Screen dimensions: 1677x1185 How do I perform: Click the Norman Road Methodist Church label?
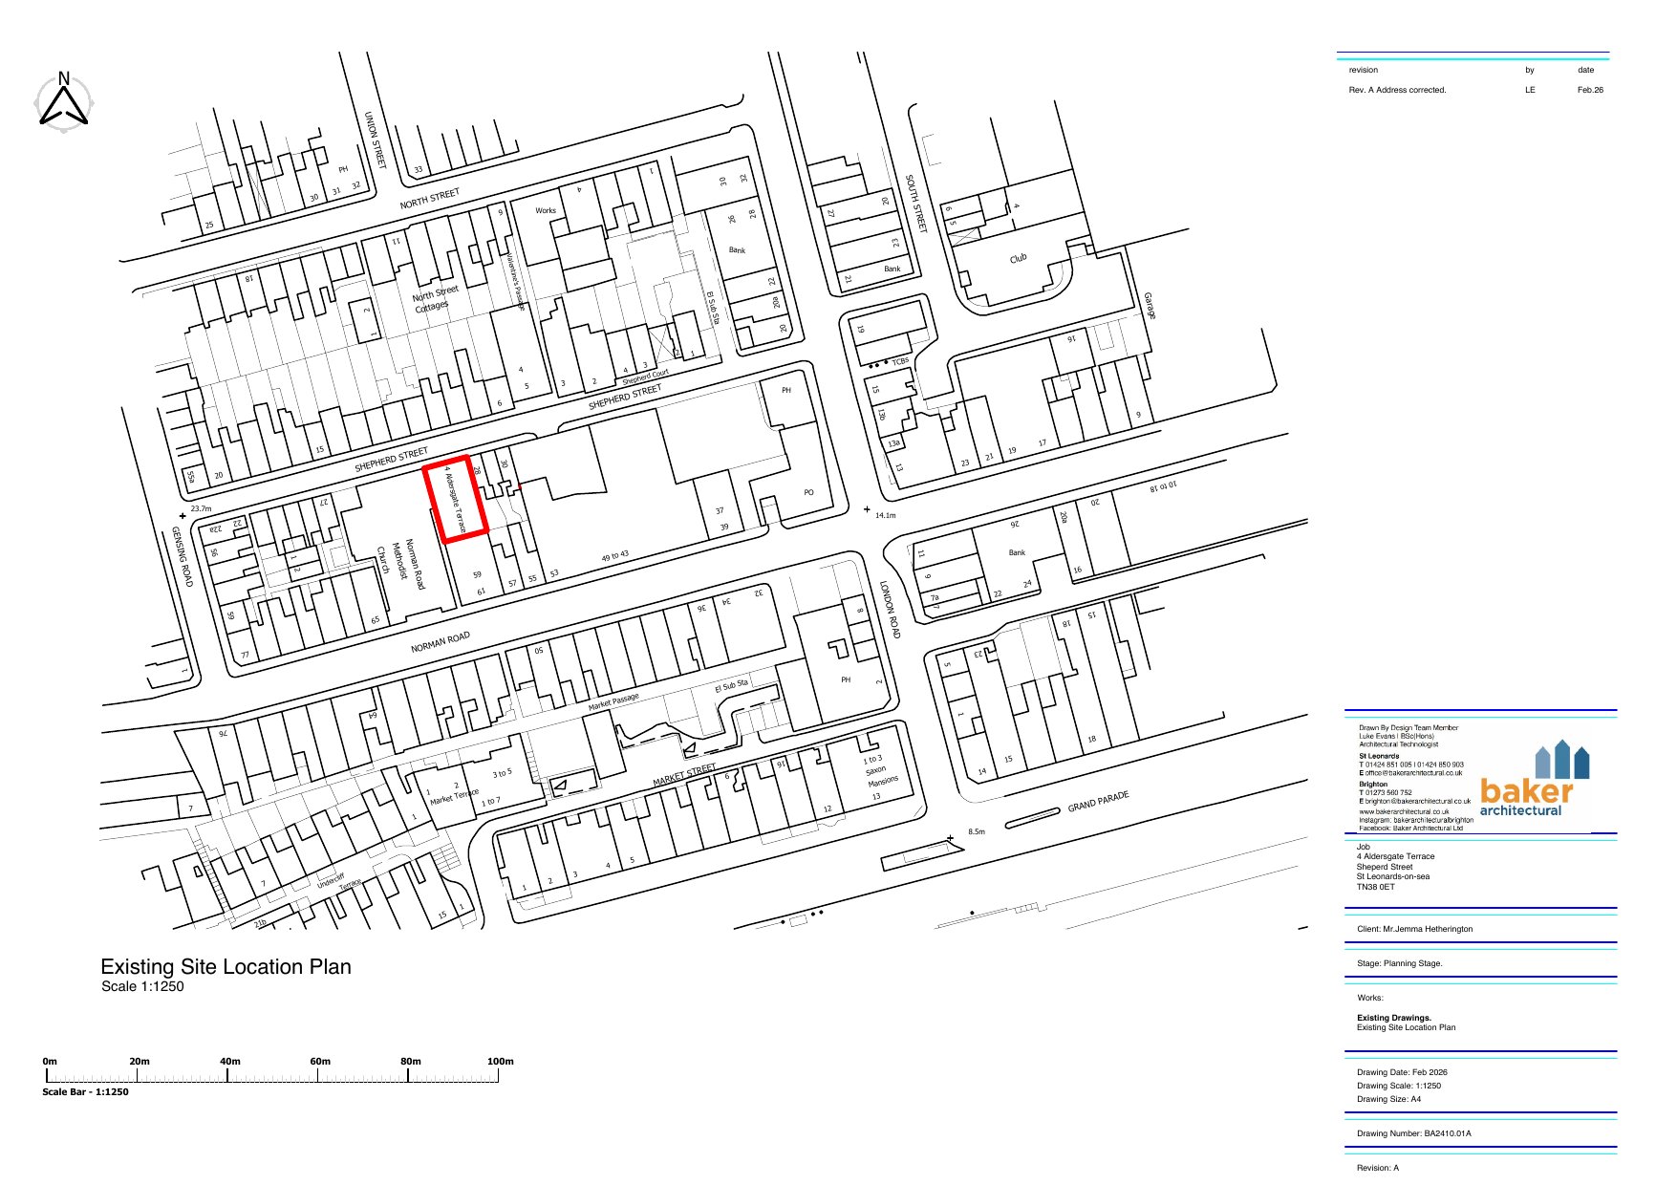point(399,563)
